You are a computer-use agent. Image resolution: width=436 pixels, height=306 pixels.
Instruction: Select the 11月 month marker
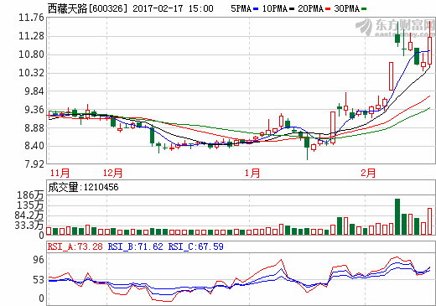tap(60, 173)
